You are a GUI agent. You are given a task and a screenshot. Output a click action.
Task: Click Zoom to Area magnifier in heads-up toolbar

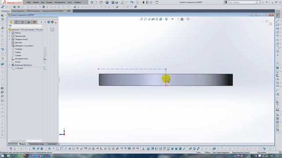145,19
